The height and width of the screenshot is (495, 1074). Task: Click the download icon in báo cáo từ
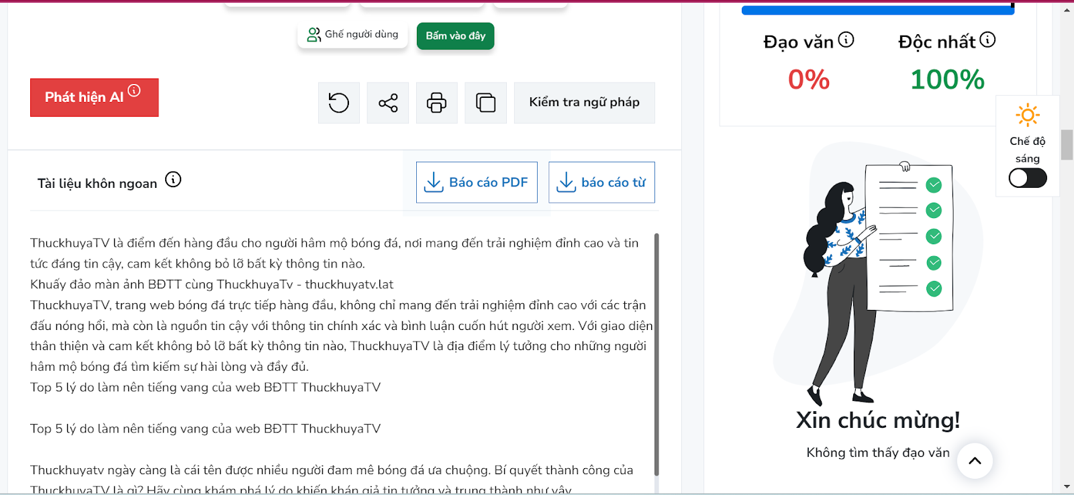click(567, 182)
